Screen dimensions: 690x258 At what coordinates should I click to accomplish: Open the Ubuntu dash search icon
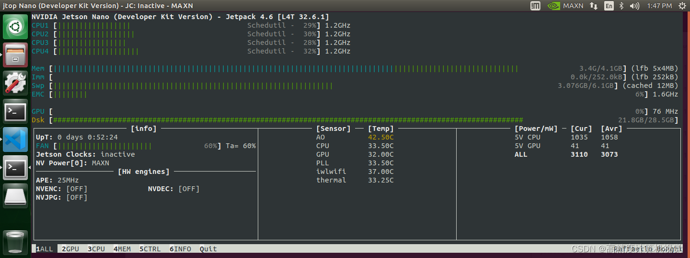(x=16, y=27)
